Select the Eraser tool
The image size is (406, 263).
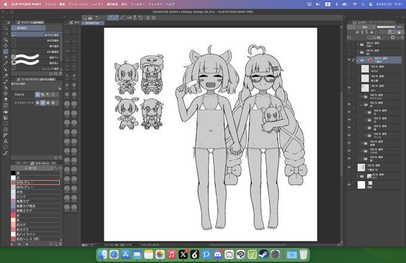(5, 99)
